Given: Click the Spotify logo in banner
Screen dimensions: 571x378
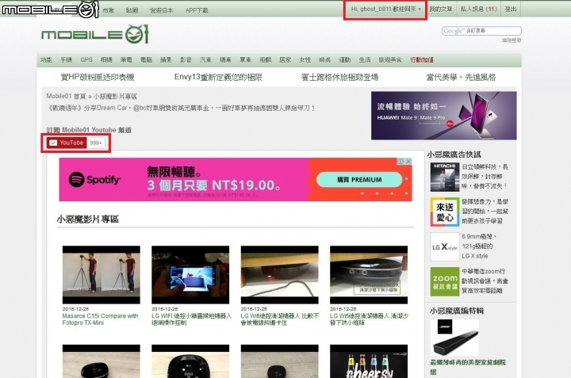Looking at the screenshot, I should (x=94, y=179).
